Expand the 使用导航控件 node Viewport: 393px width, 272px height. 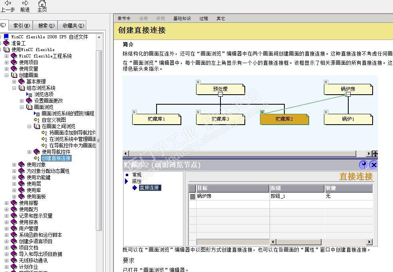[29, 152]
